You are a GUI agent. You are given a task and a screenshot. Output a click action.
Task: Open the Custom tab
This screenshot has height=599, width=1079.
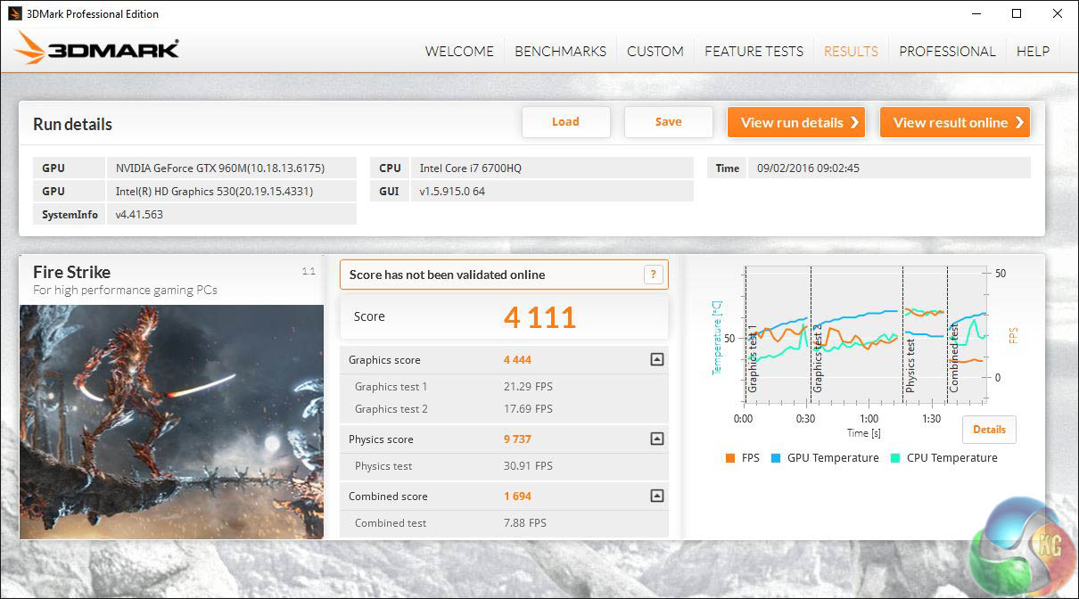pyautogui.click(x=655, y=51)
